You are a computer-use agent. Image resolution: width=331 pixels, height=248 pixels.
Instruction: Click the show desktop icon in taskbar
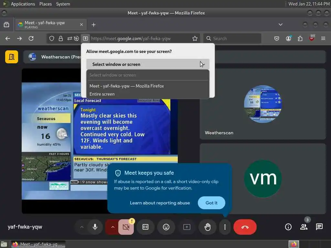4,244
